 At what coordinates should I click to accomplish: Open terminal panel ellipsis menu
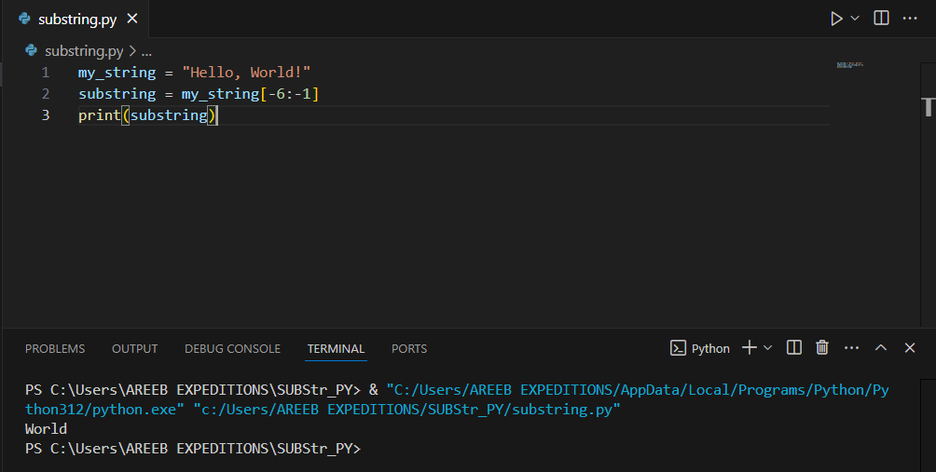pos(852,348)
